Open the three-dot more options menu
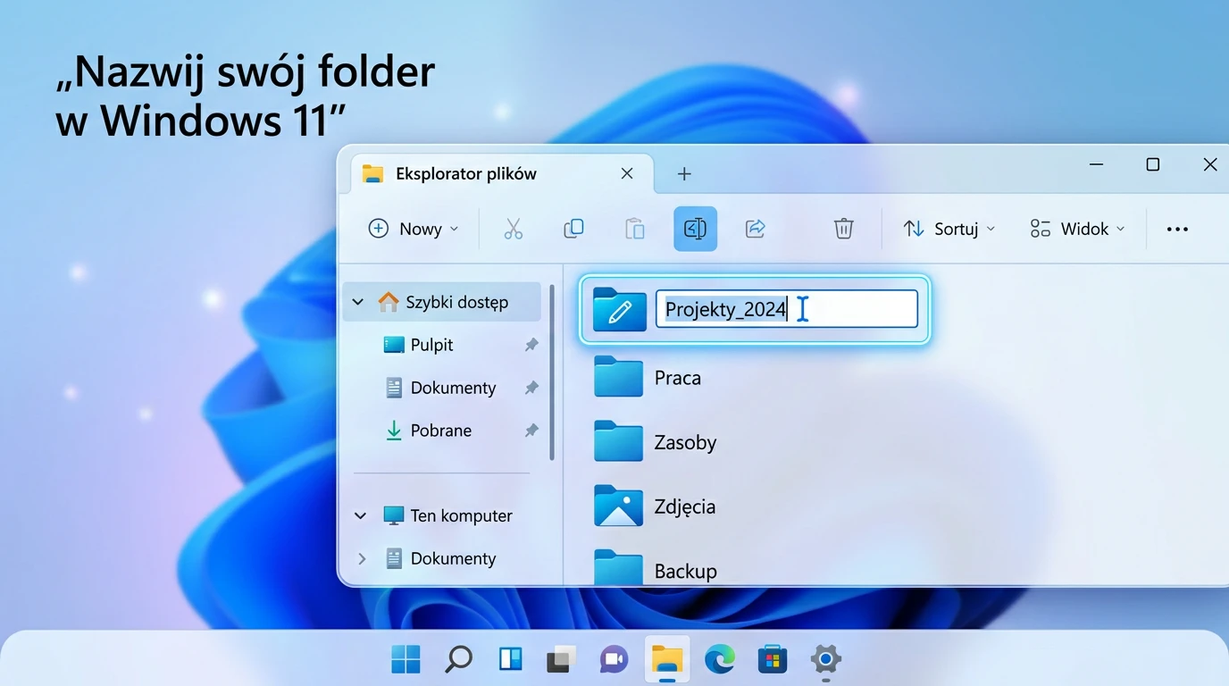 click(x=1177, y=230)
